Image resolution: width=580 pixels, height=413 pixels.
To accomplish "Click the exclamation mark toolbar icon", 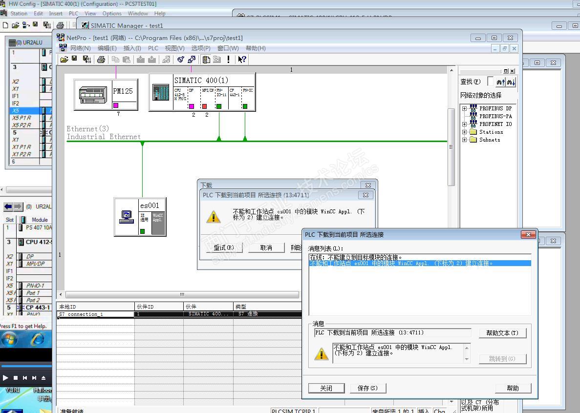I will 229,60.
